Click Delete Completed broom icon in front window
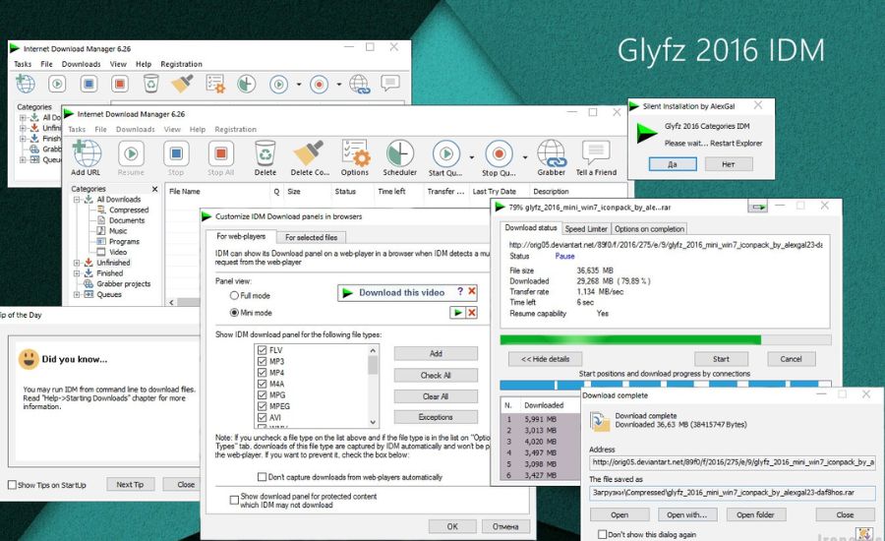The height and width of the screenshot is (541, 885). tap(309, 153)
